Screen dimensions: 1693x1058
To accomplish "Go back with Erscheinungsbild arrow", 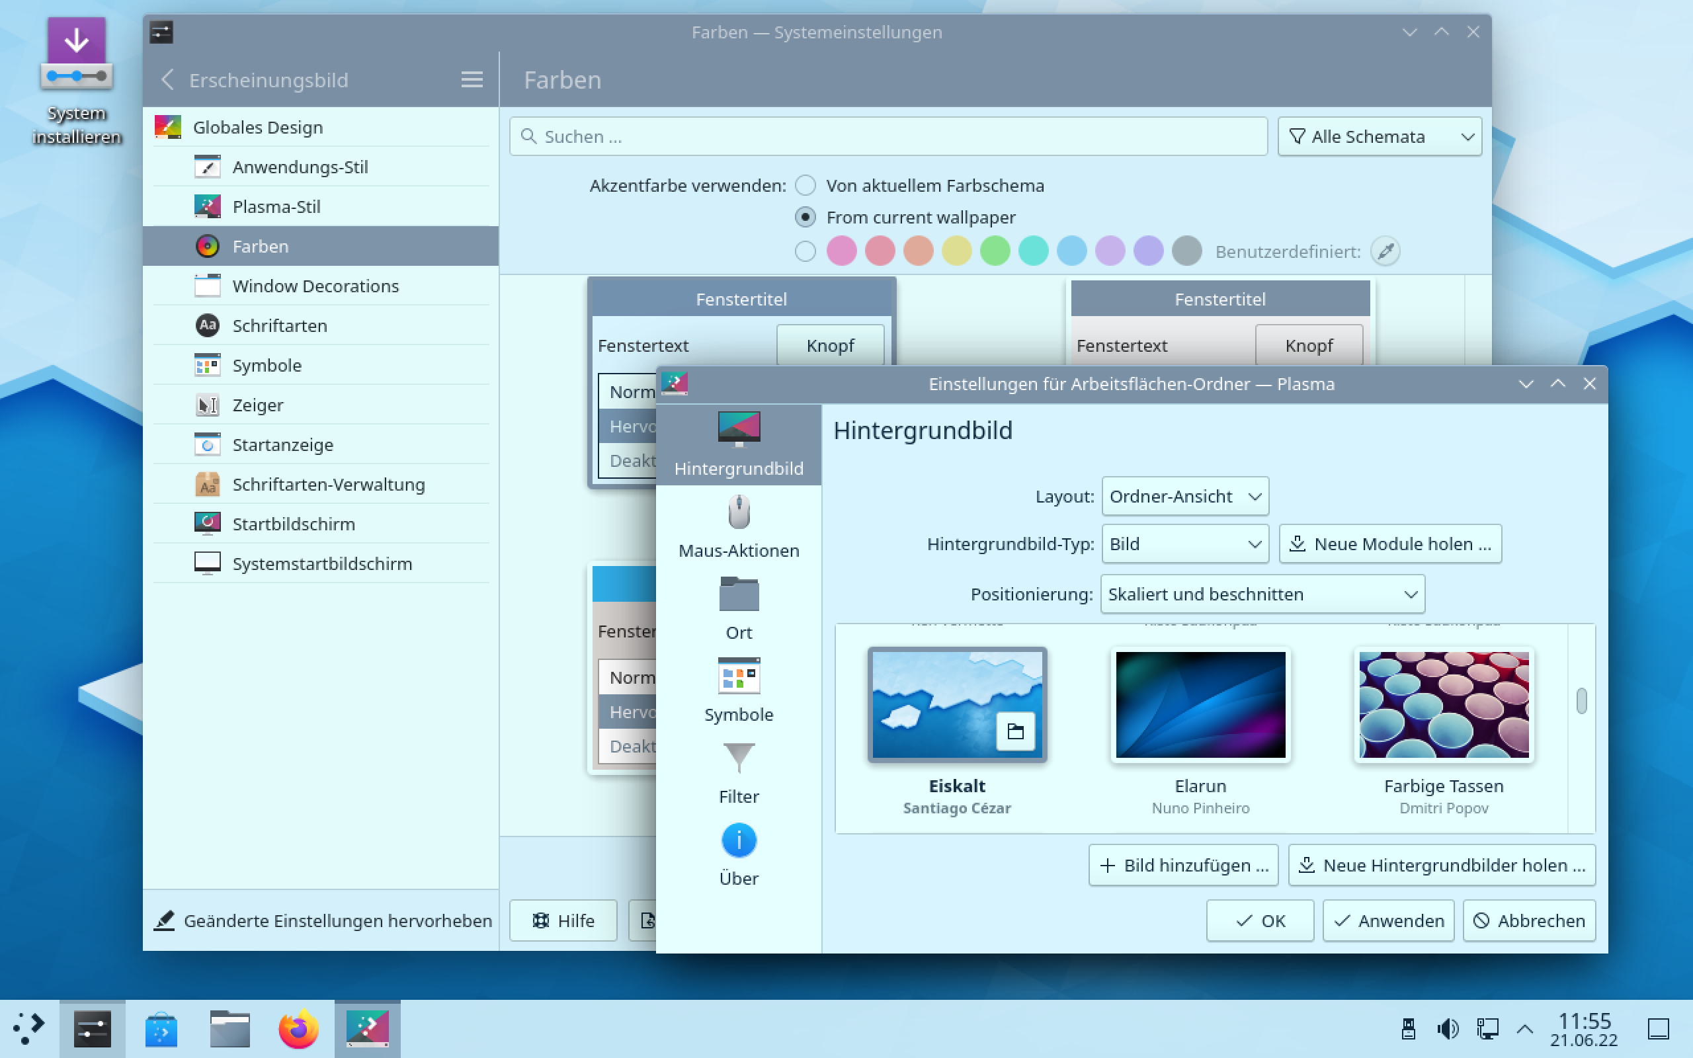I will (x=168, y=80).
